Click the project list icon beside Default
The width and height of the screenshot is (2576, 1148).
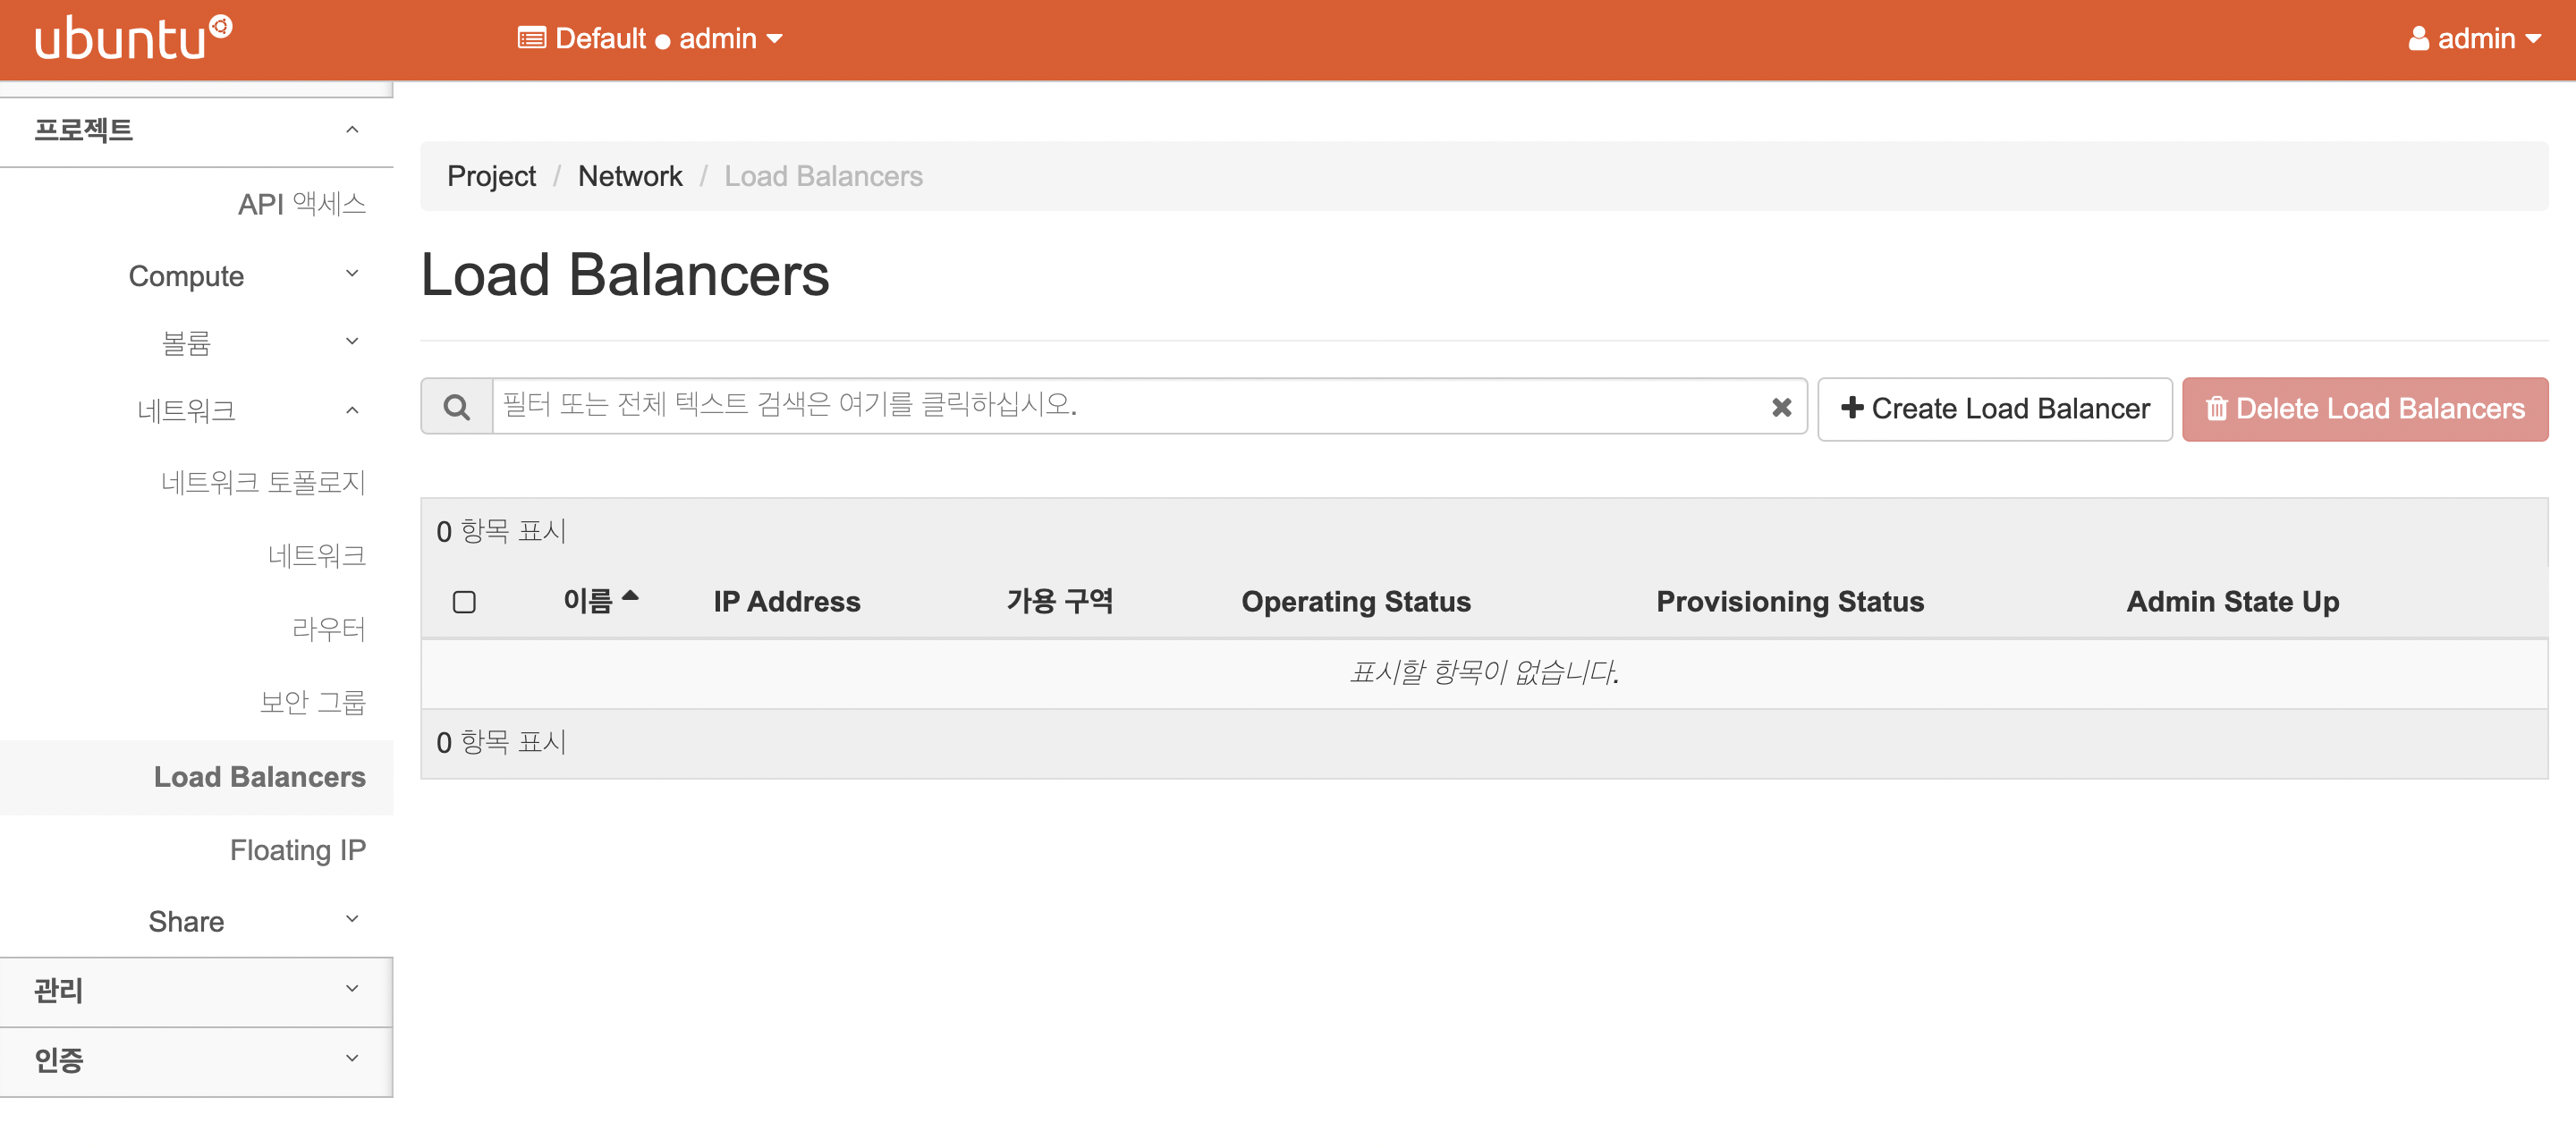pos(531,38)
